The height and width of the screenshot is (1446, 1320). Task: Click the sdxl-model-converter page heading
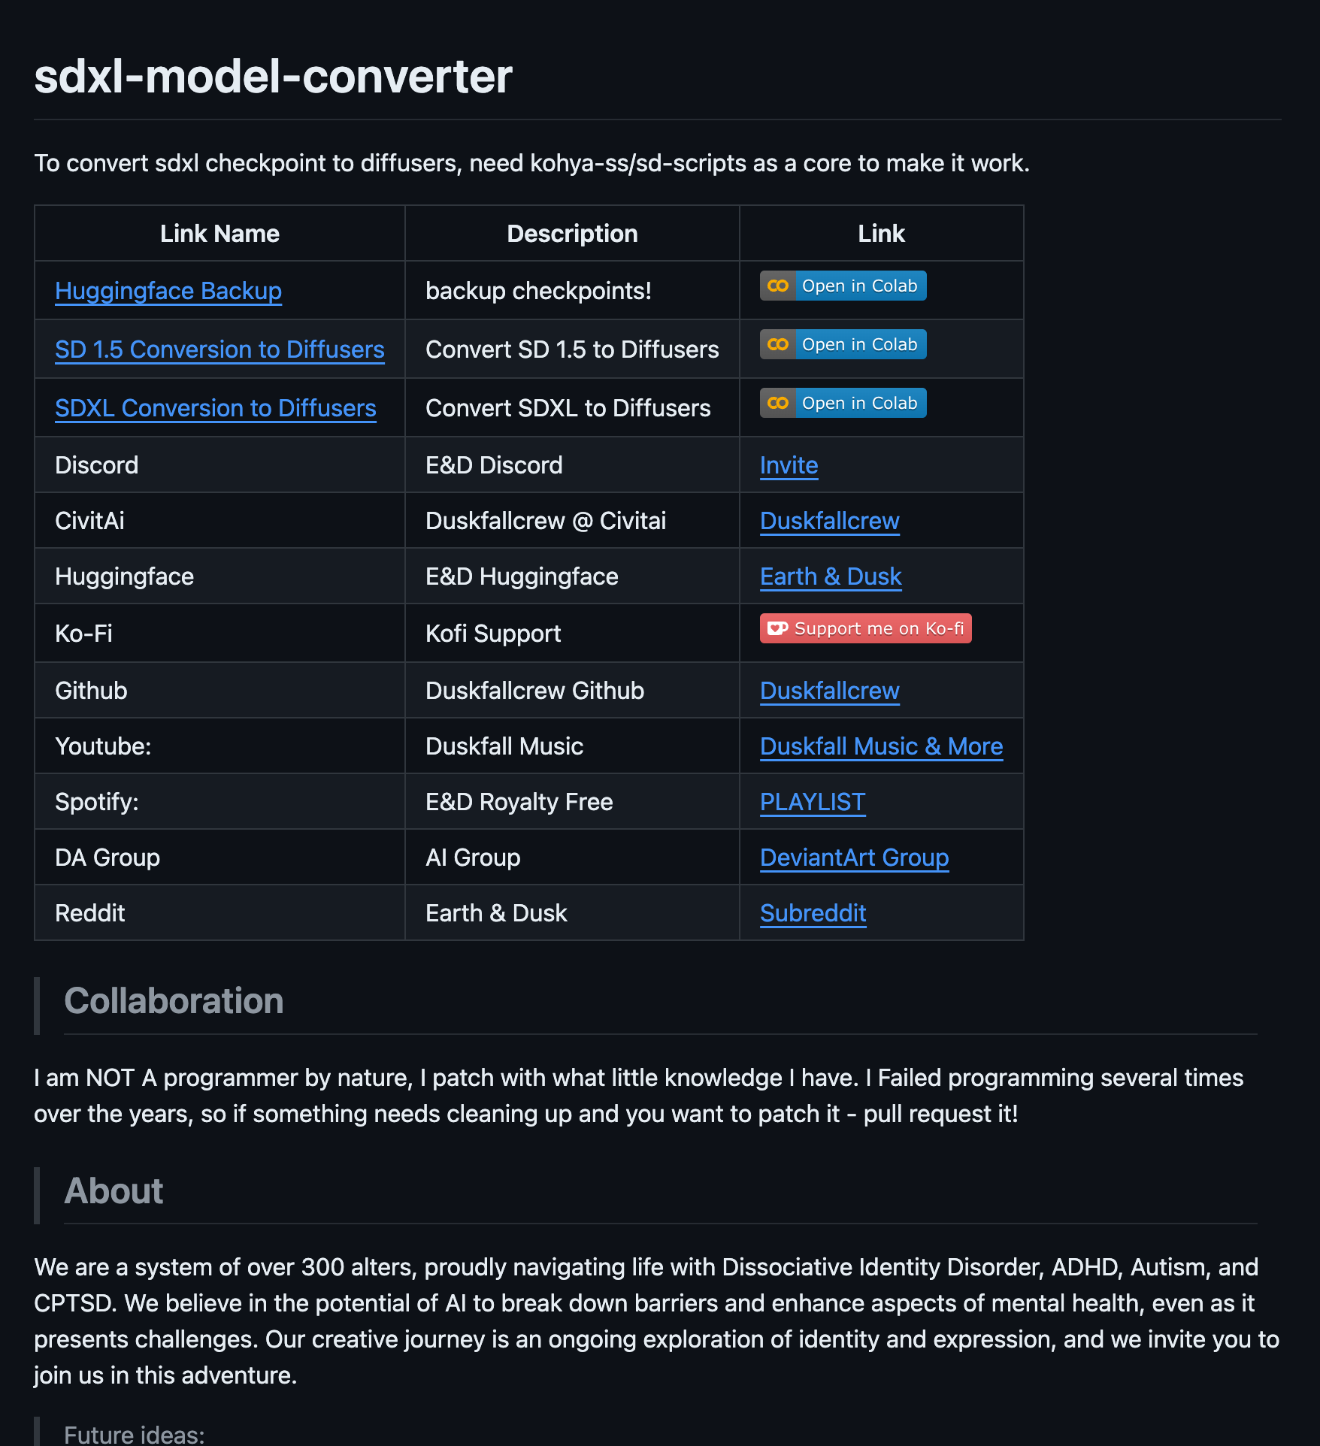click(273, 77)
